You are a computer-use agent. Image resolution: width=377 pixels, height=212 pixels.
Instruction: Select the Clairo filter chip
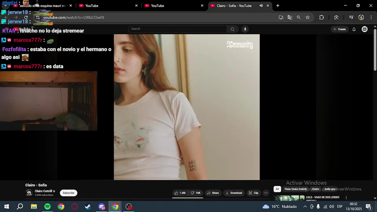pyautogui.click(x=315, y=189)
